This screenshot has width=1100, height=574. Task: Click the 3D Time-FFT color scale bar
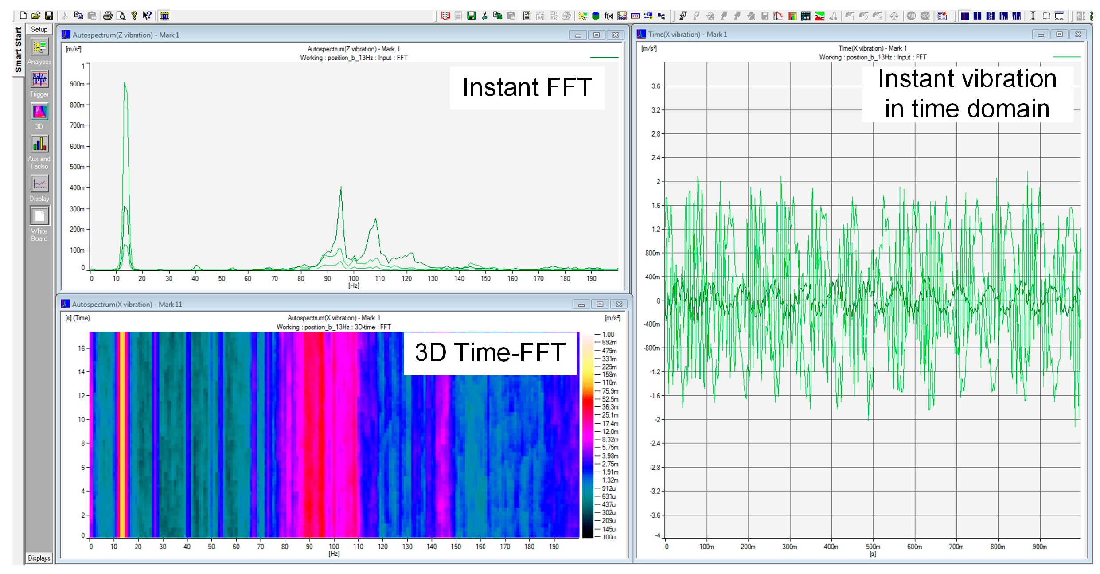pyautogui.click(x=588, y=434)
